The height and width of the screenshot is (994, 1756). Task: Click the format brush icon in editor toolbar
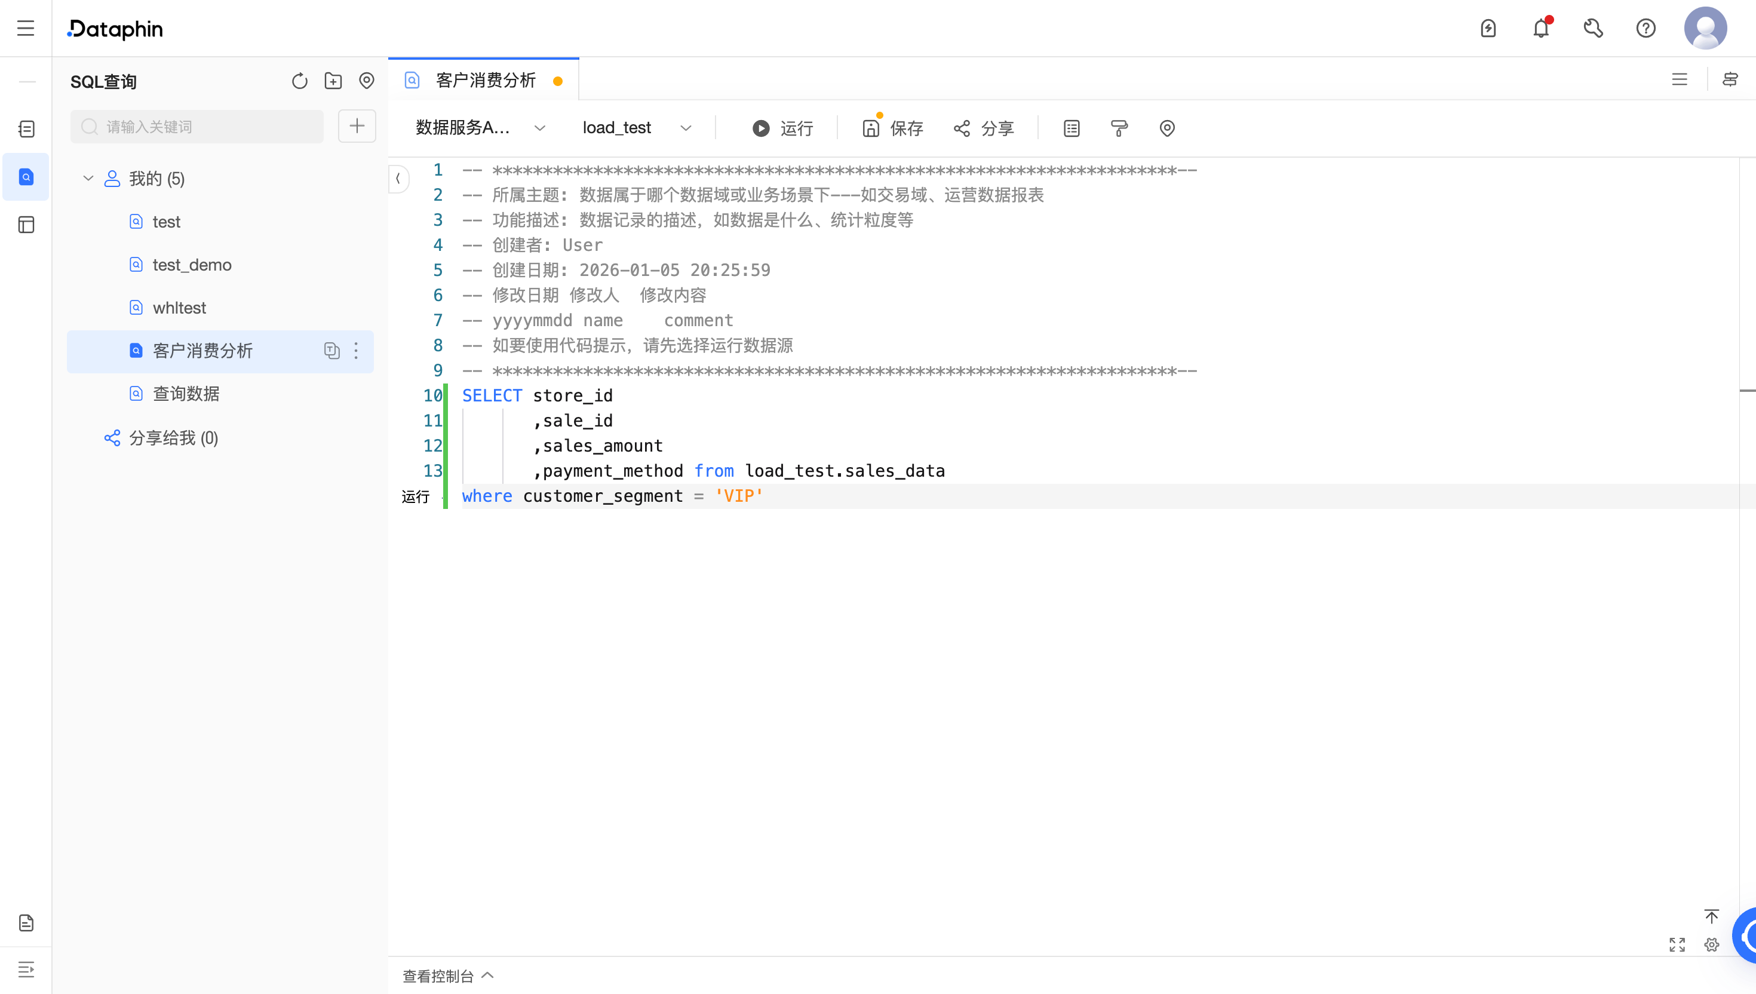(1119, 128)
